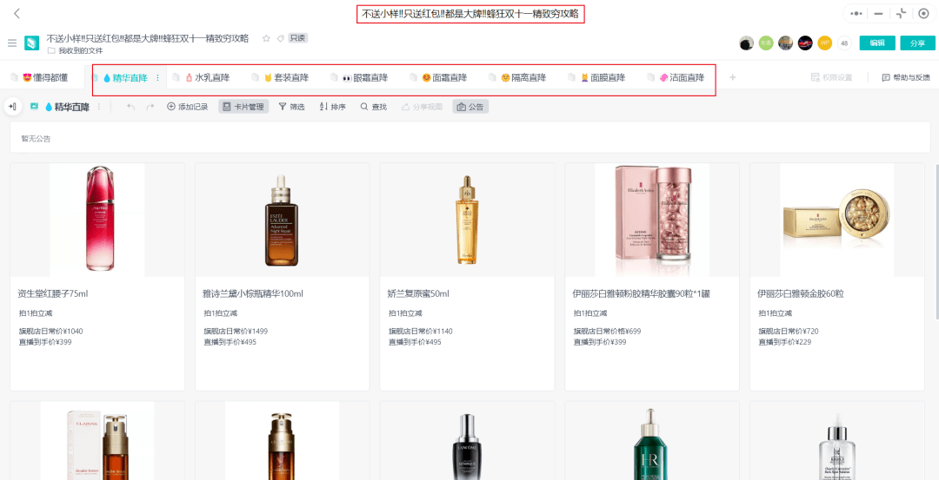This screenshot has width=939, height=480.
Task: Open the three-dot more options icon
Action: coord(856,13)
